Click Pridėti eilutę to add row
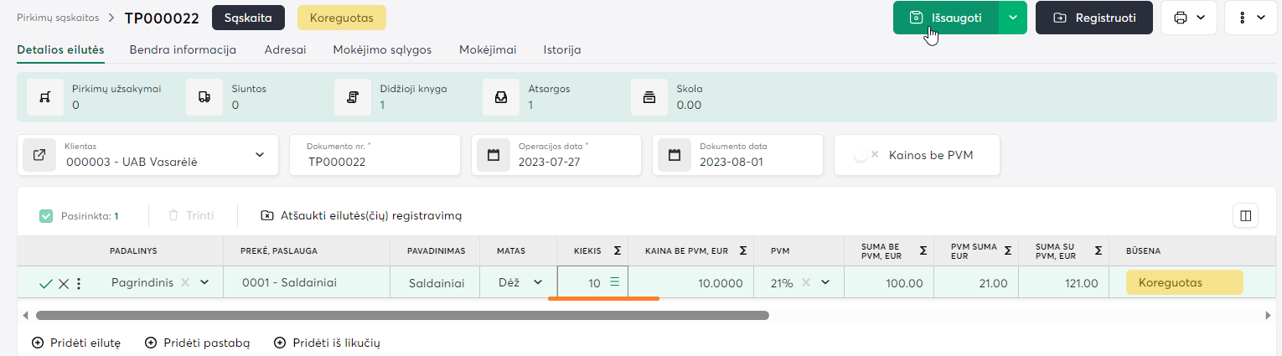 (76, 343)
